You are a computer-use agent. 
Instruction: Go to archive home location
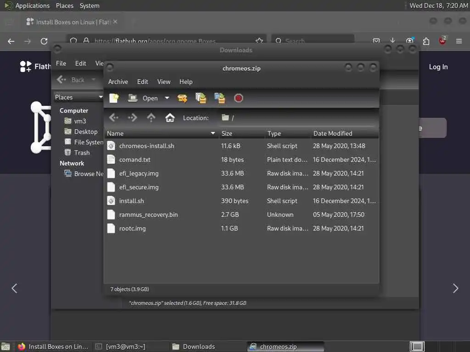(170, 118)
